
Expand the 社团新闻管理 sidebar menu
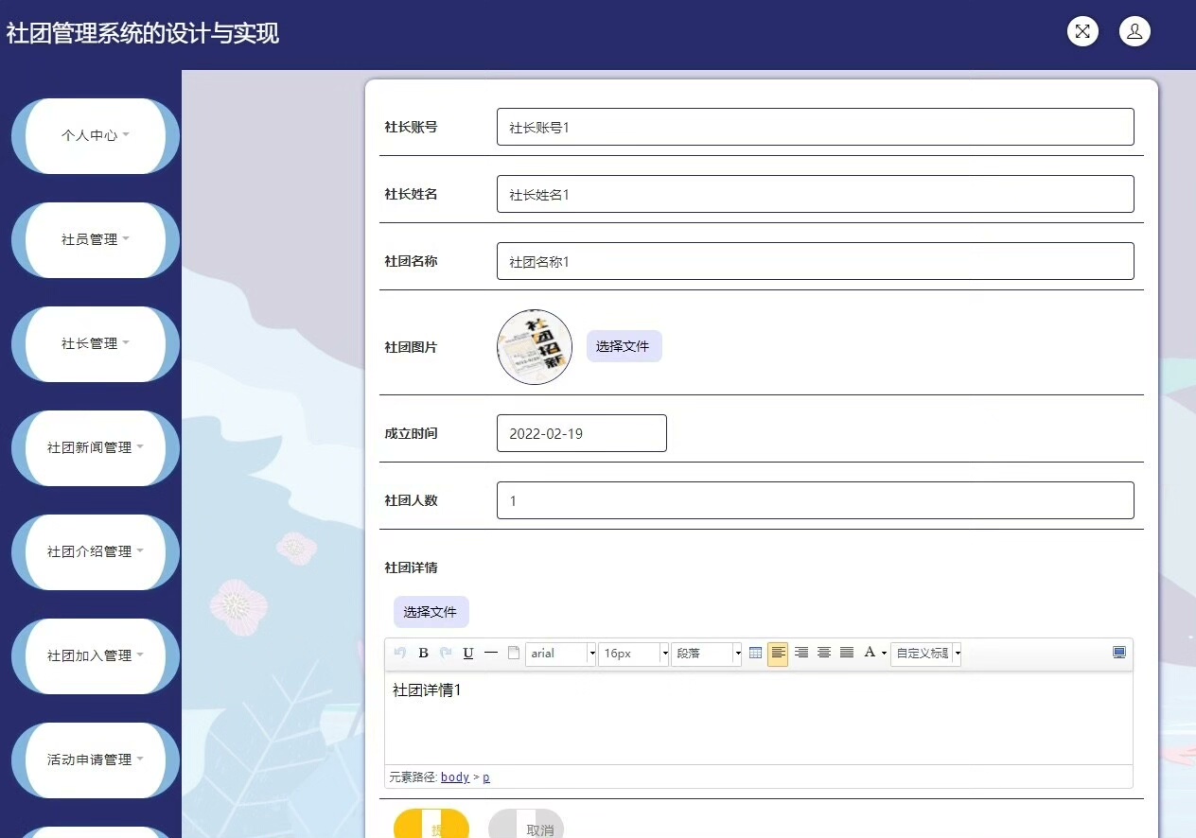pyautogui.click(x=95, y=447)
